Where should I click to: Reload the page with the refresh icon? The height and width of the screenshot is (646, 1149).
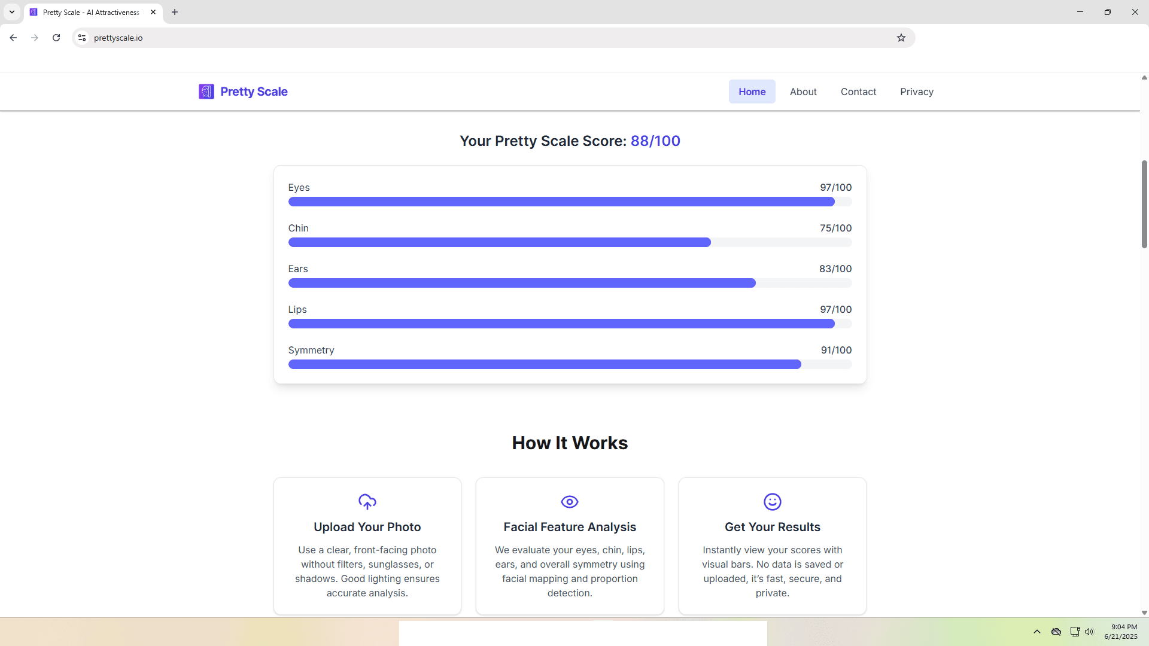[56, 38]
